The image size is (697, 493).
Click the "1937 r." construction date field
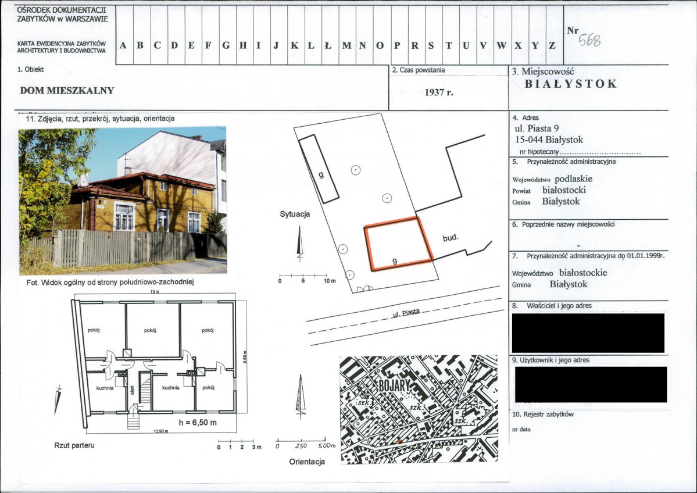[438, 92]
